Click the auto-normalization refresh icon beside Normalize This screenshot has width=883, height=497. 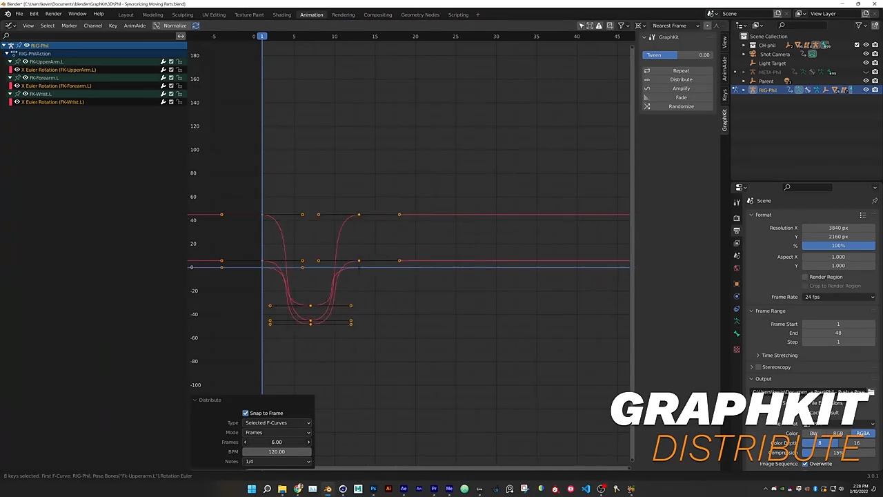[x=196, y=26]
